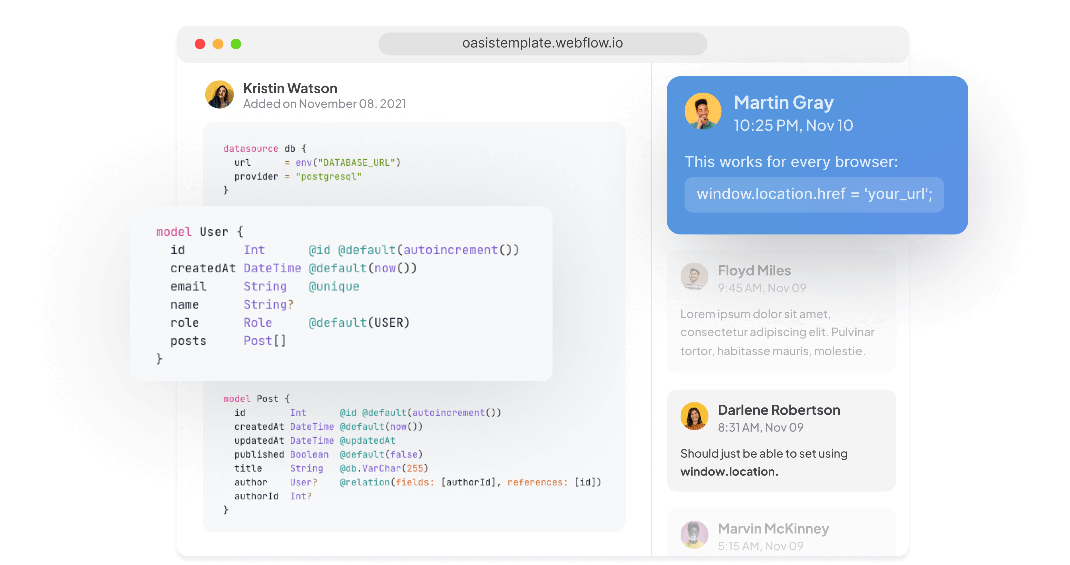Click Martin Gray's profile avatar
Screen dimensions: 1070x565
pos(703,111)
